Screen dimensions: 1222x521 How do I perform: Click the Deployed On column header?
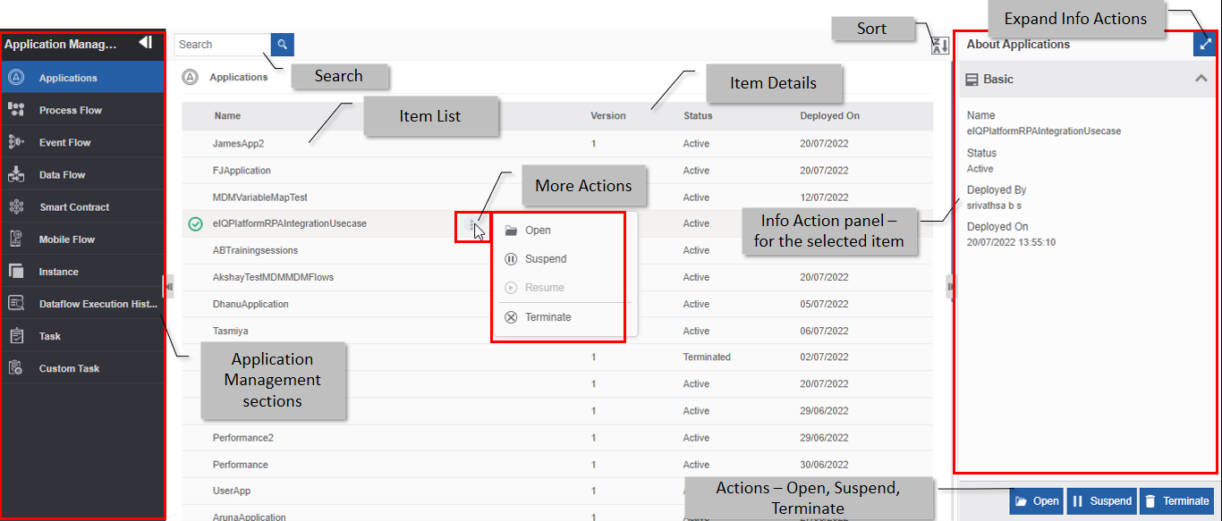click(829, 115)
